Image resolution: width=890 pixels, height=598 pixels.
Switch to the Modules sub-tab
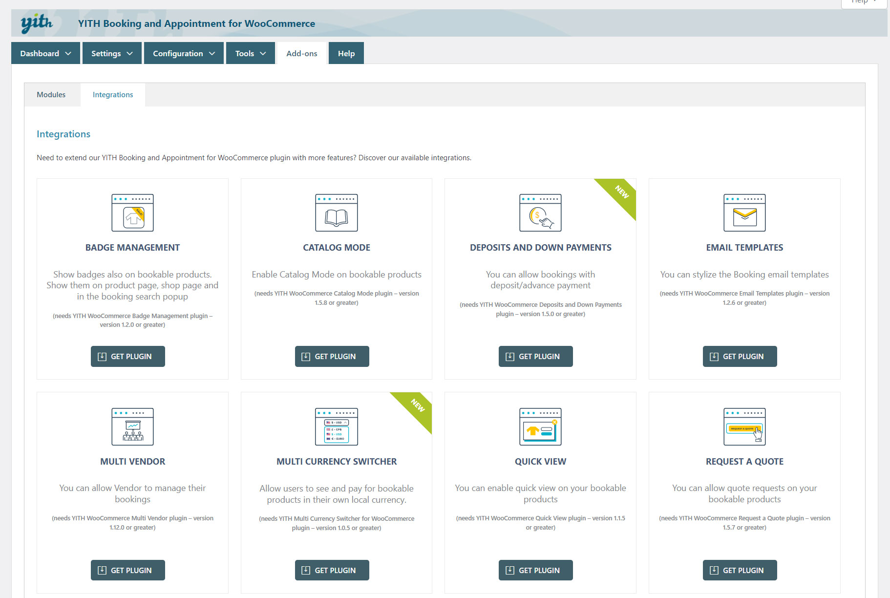[51, 95]
